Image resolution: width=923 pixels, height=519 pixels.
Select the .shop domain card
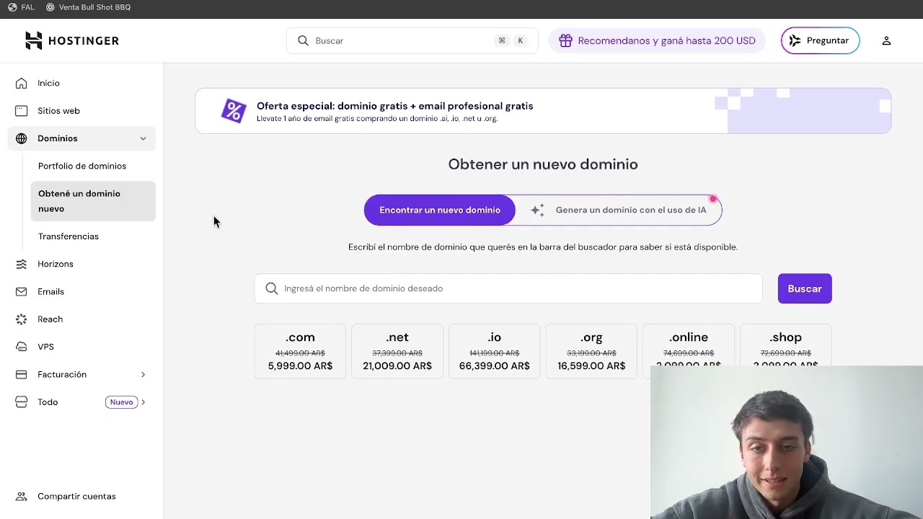pyautogui.click(x=785, y=346)
